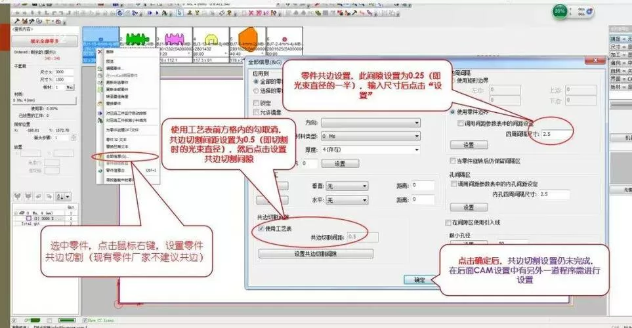This screenshot has height=328, width=632.
Task: Open the 厚度 dropdown
Action: pyautogui.click(x=370, y=150)
